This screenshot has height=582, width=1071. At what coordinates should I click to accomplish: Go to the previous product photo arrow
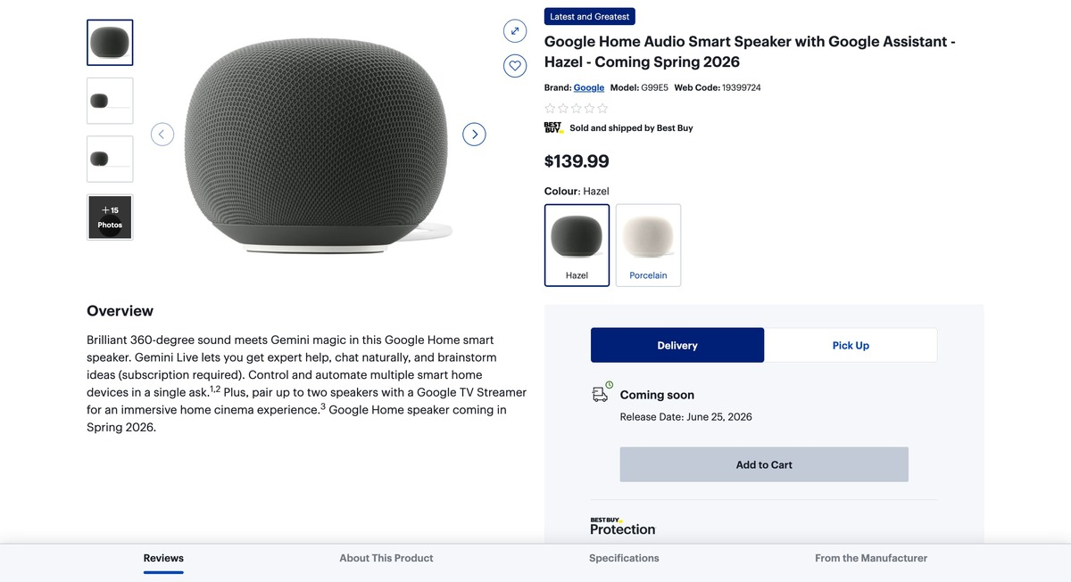(x=162, y=135)
